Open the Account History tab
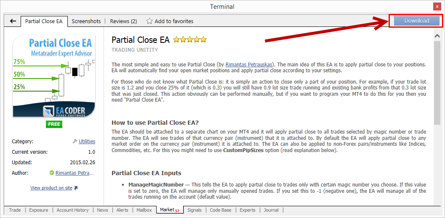Image resolution: width=445 pixels, height=218 pixels. tap(73, 210)
